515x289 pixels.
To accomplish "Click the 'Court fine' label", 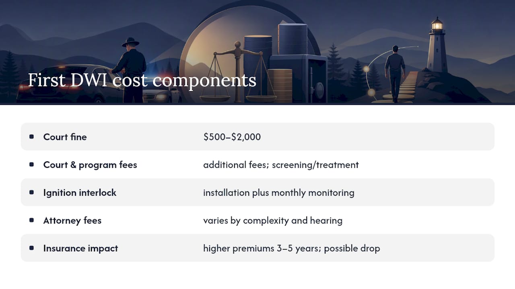I will (65, 137).
